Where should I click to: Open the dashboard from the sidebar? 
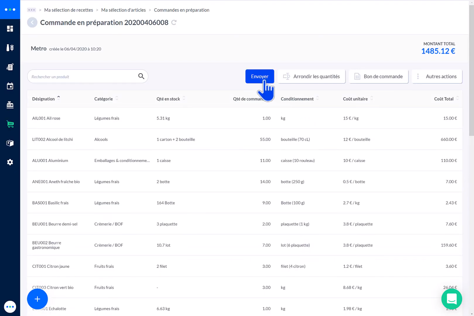coord(10,29)
